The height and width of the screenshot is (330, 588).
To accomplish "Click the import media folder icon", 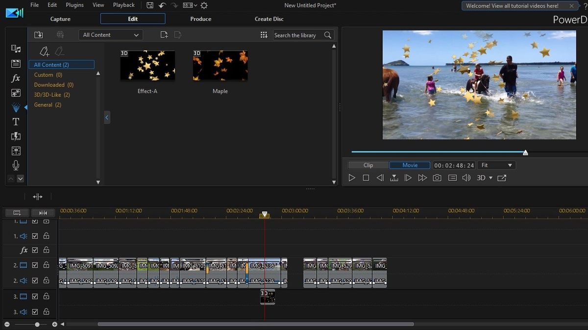I will 39,35.
